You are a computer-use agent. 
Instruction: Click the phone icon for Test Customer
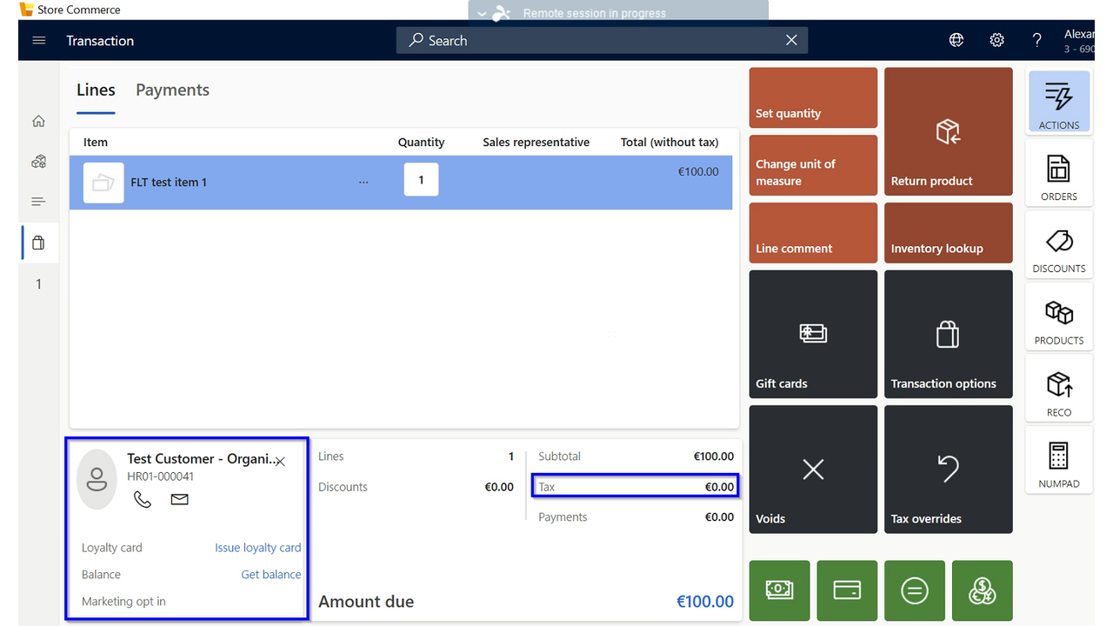(143, 499)
